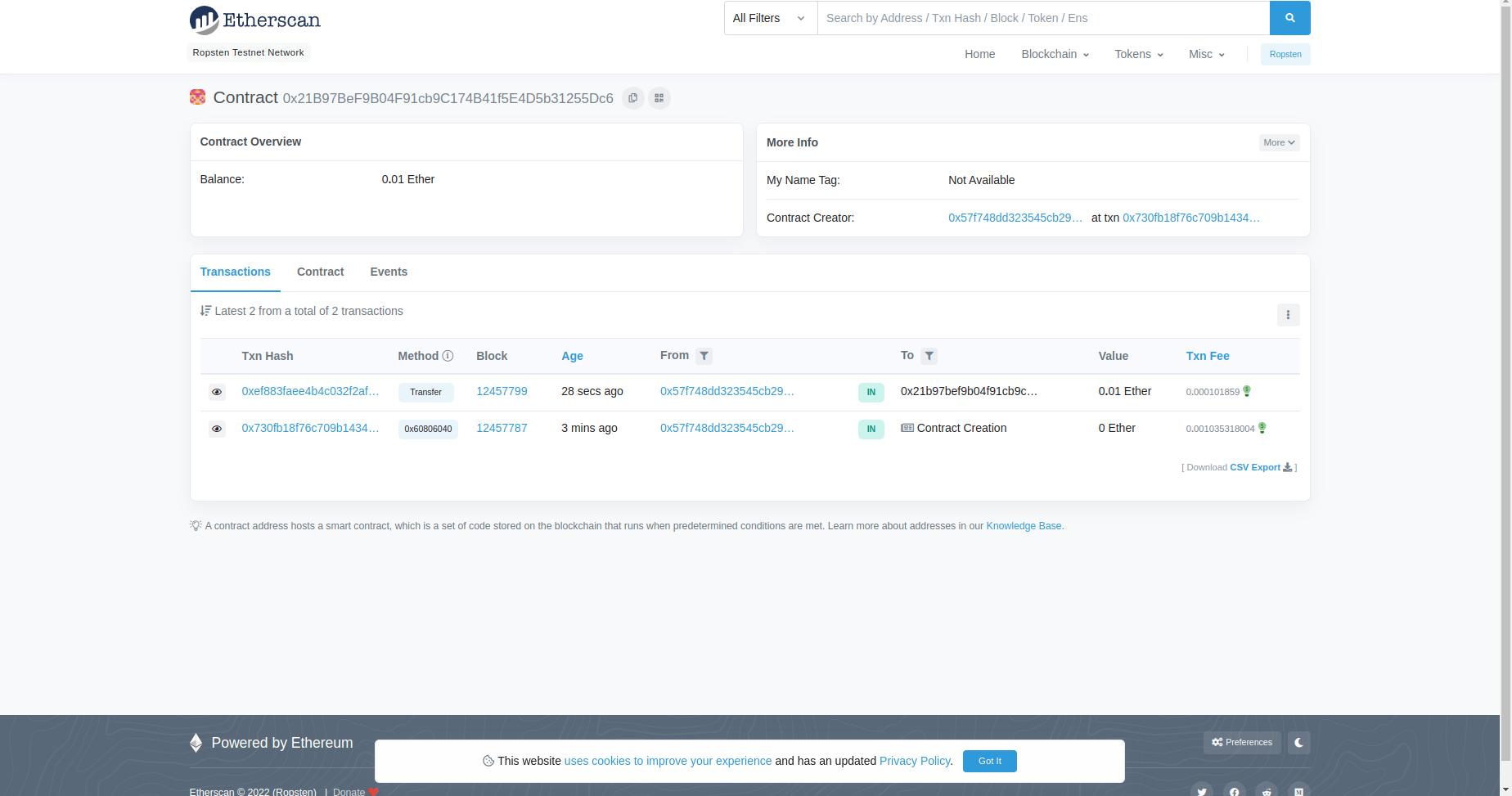Filter the To column
Screen dimensions: 1512x796
[x=929, y=356]
